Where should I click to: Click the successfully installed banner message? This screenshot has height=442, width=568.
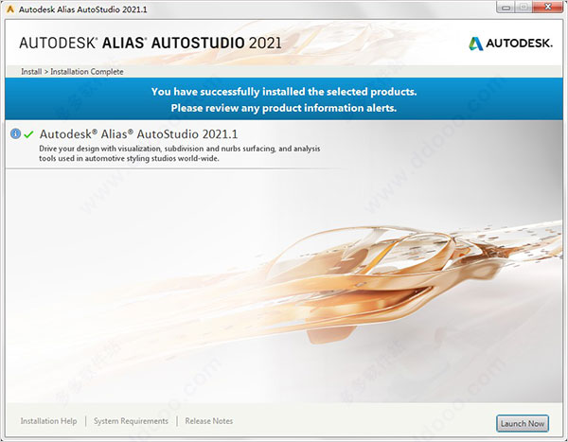284,92
